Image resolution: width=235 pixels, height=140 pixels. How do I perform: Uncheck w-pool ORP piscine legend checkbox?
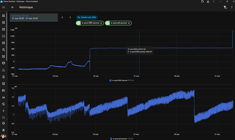tap(110, 80)
